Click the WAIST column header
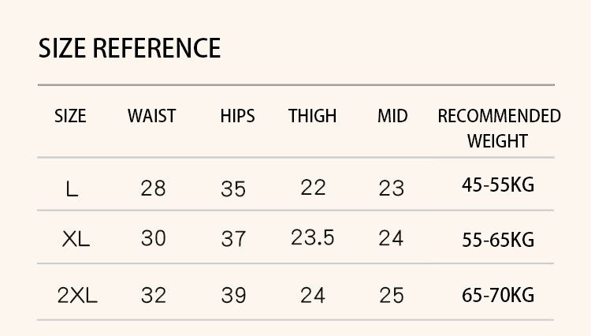 (x=151, y=116)
